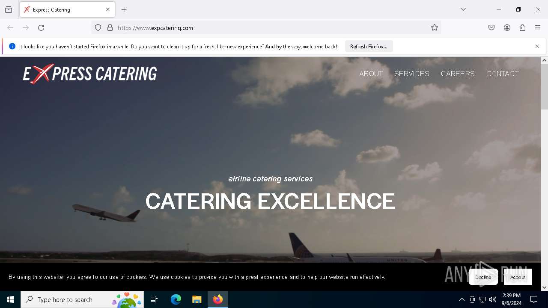
Task: Open the Windows notification center
Action: click(534, 299)
